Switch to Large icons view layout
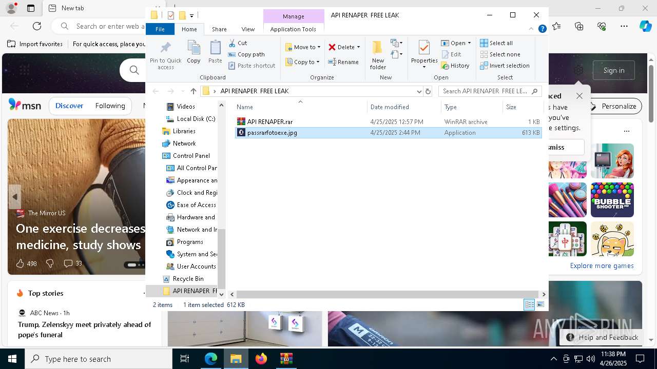The height and width of the screenshot is (369, 657). tap(540, 305)
